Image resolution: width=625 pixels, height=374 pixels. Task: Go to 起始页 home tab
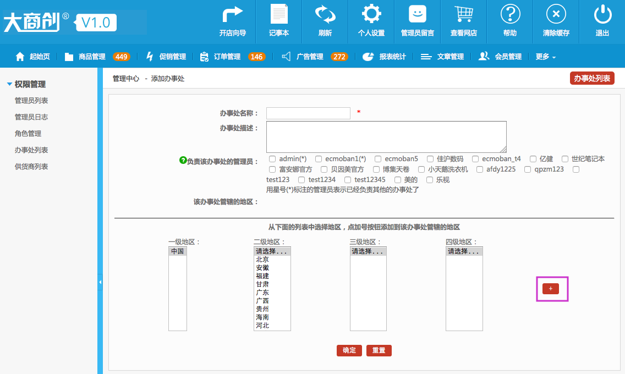click(x=32, y=57)
